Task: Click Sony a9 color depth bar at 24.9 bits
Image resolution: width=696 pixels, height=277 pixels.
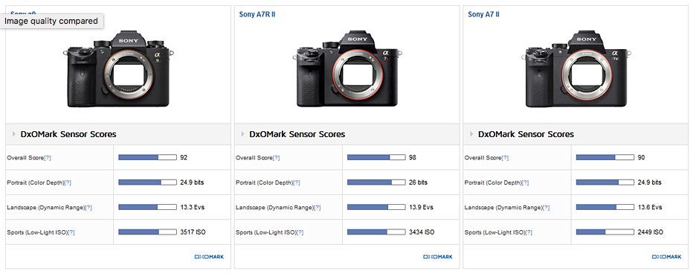Action: coord(147,182)
